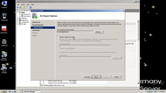Click the Start button
The width and height of the screenshot is (166, 93).
(x=3, y=91)
